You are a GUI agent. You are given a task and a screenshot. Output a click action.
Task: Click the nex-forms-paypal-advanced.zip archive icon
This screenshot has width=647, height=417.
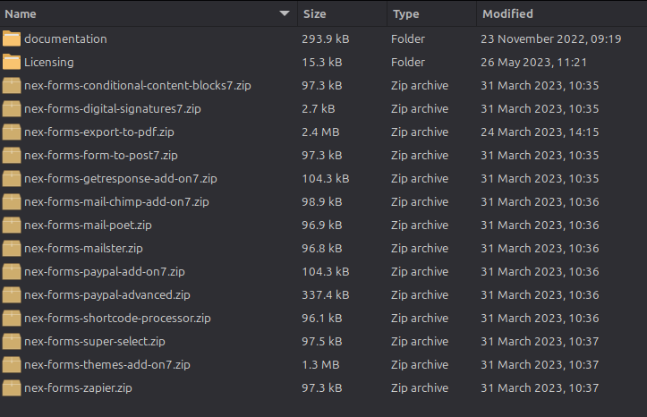click(12, 294)
